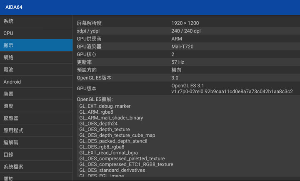Select CPU in the left menu

(x=36, y=33)
